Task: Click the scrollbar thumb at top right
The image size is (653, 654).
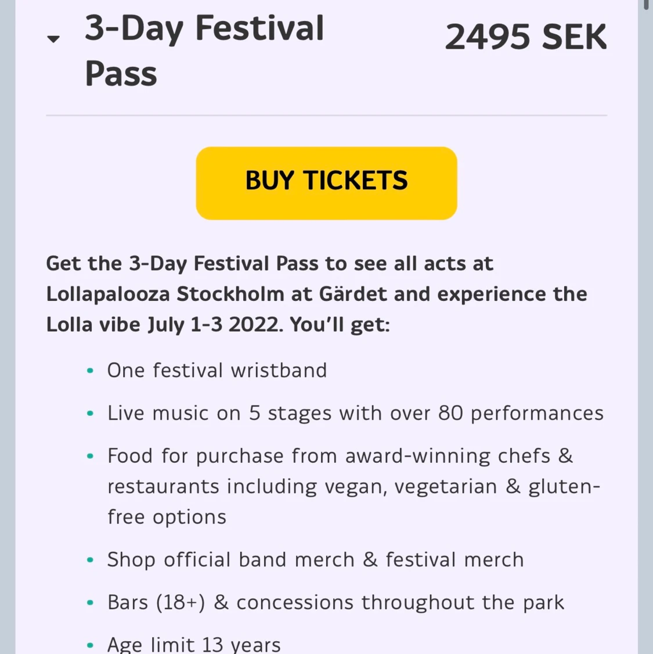Action: tap(646, 5)
